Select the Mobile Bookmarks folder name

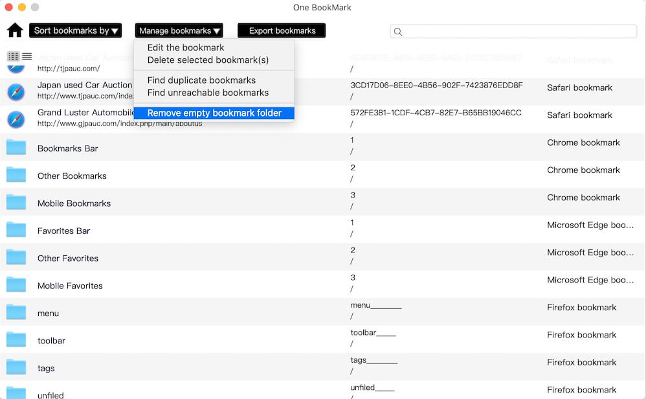(x=74, y=203)
